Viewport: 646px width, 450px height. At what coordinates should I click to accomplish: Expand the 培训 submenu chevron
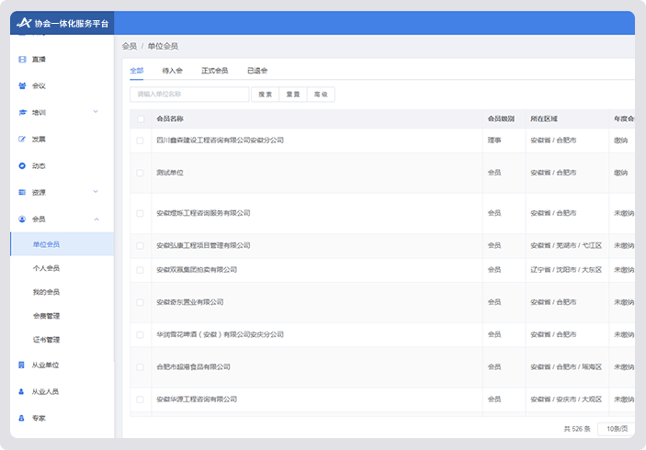tap(96, 112)
